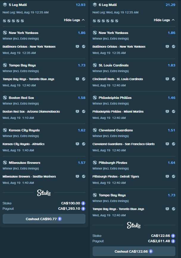This screenshot has width=181, height=258.
Task: Click the CA$2,611.48 payout amount
Action: (x=159, y=241)
